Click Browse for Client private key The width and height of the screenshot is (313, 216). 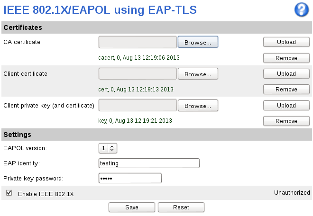click(x=198, y=106)
